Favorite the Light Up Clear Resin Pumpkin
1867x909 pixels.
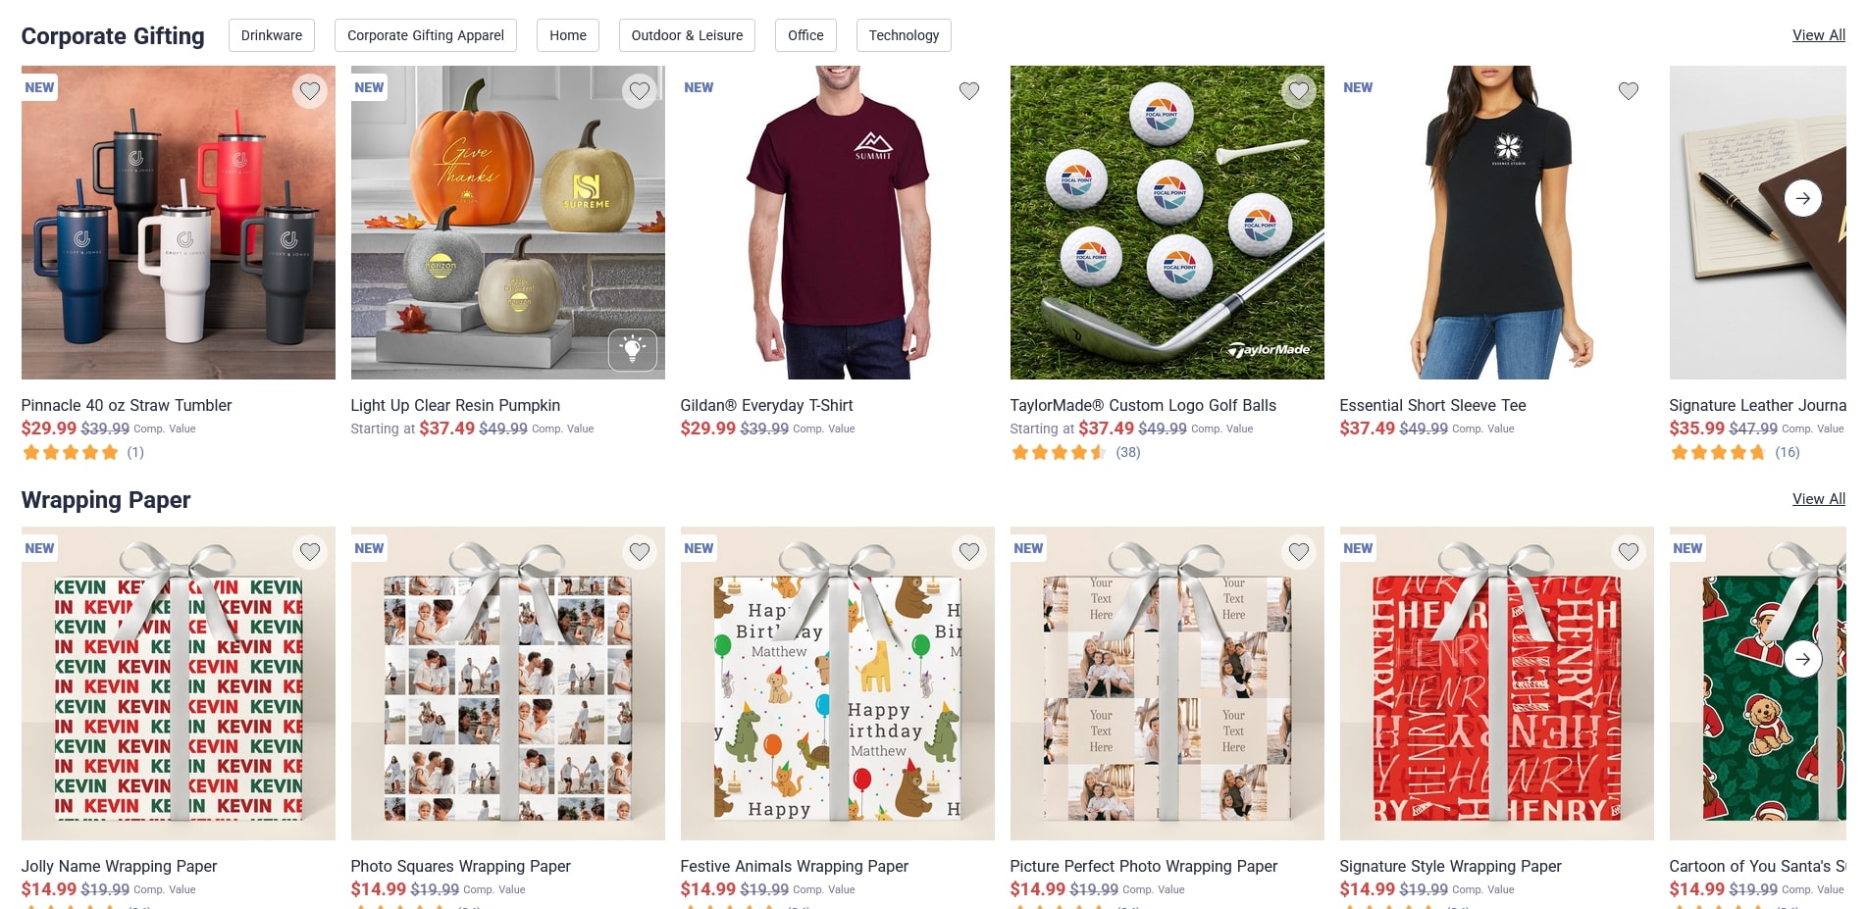tap(640, 91)
